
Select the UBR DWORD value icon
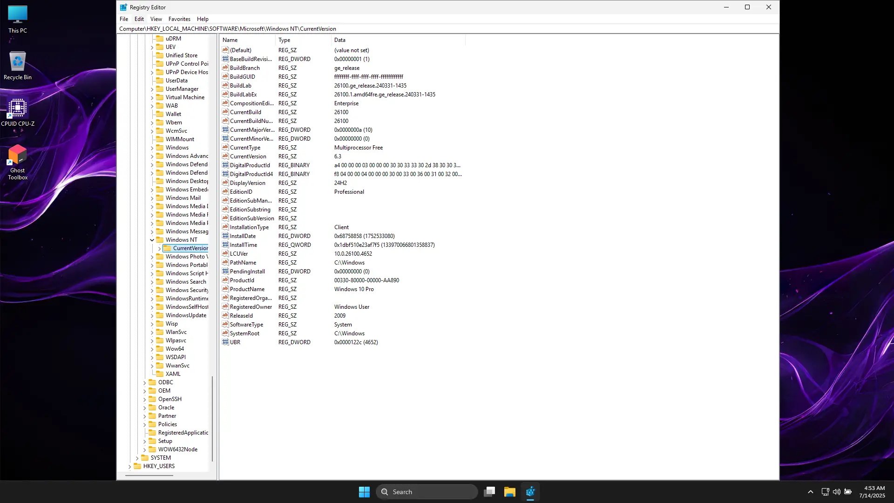tap(225, 342)
